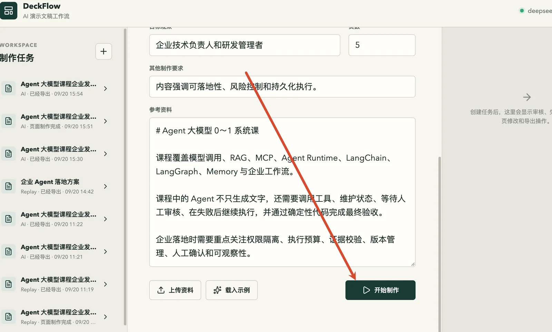
Task: Expand chevron of 企业 Agent 落地方案
Action: (105, 187)
